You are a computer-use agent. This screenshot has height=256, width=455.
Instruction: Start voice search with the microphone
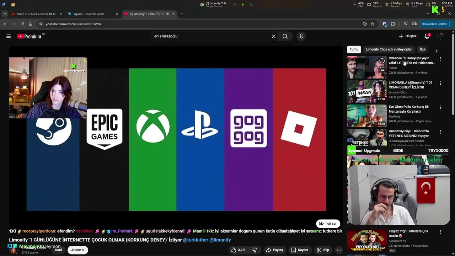pyautogui.click(x=301, y=36)
